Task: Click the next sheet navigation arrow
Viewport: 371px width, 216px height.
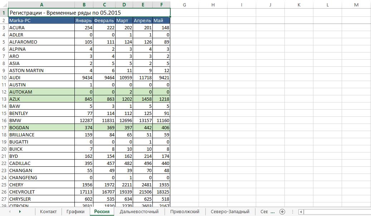Action: pos(20,212)
